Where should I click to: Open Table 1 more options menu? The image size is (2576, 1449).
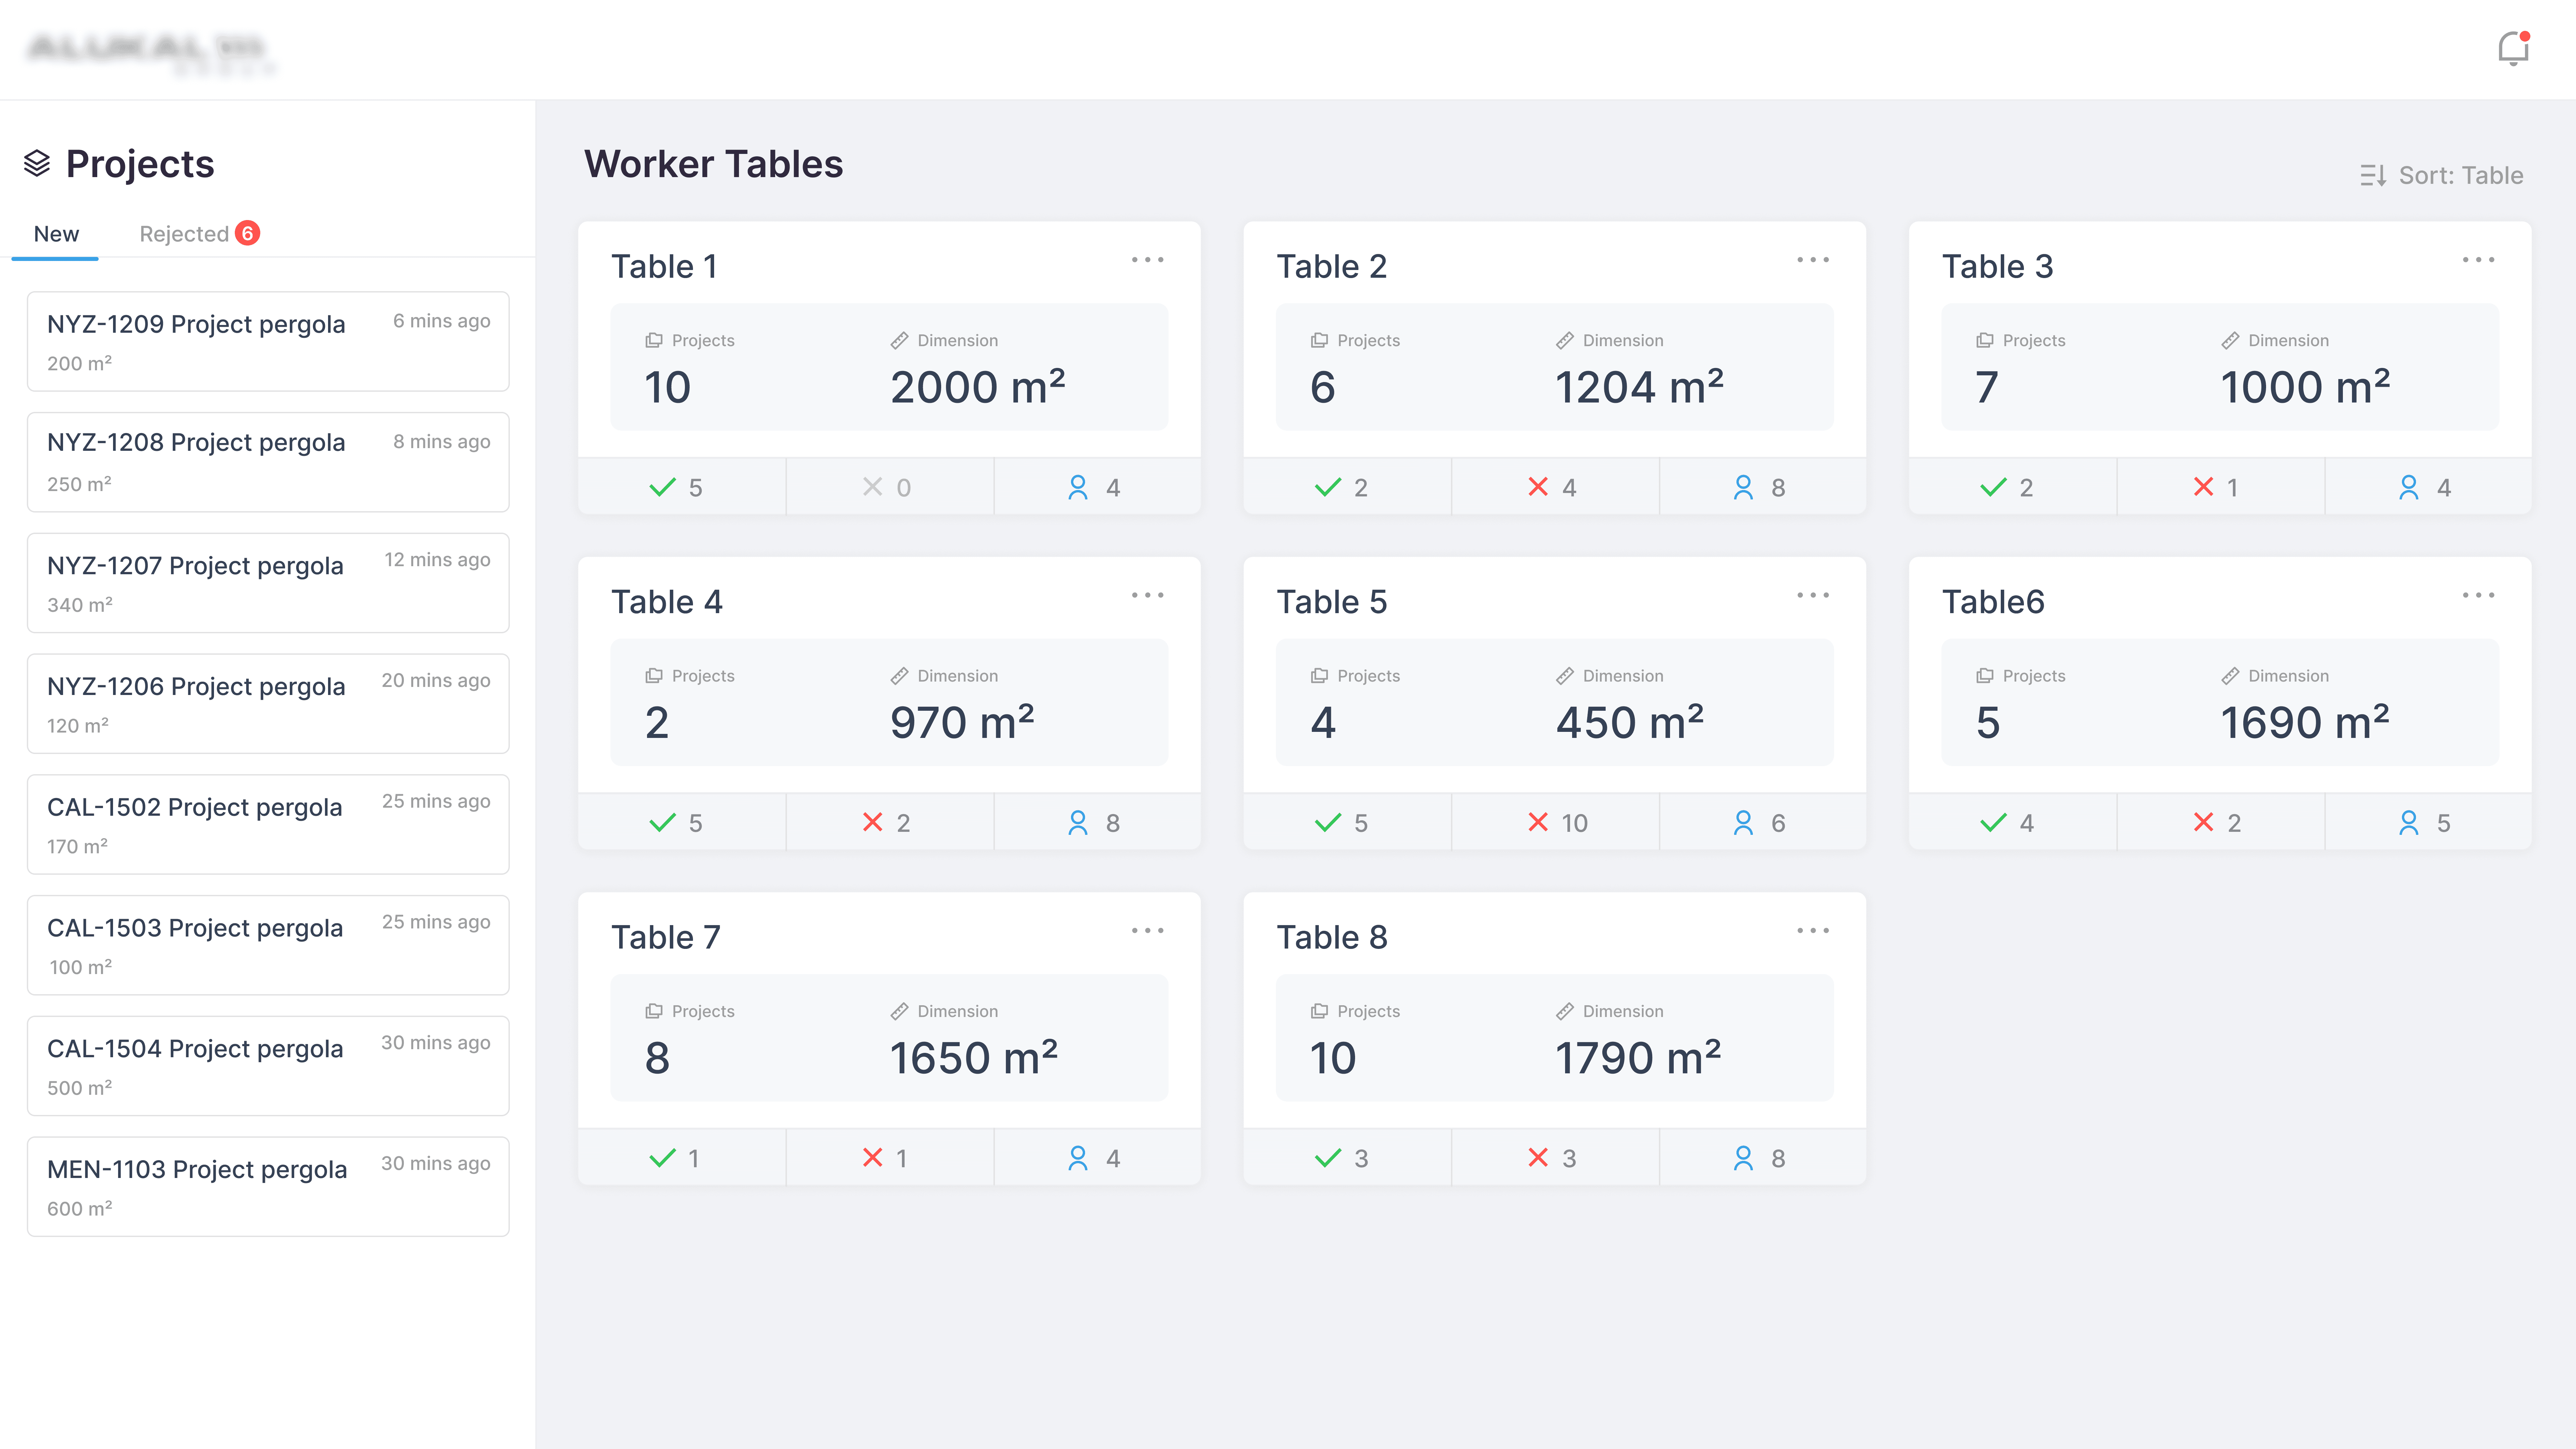click(1147, 260)
